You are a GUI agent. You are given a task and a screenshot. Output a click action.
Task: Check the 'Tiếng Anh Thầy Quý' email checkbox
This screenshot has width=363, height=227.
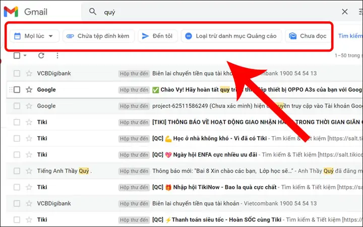point(17,171)
